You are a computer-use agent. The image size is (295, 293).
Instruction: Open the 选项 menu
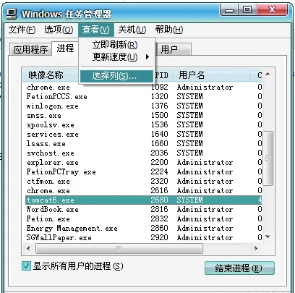59,30
